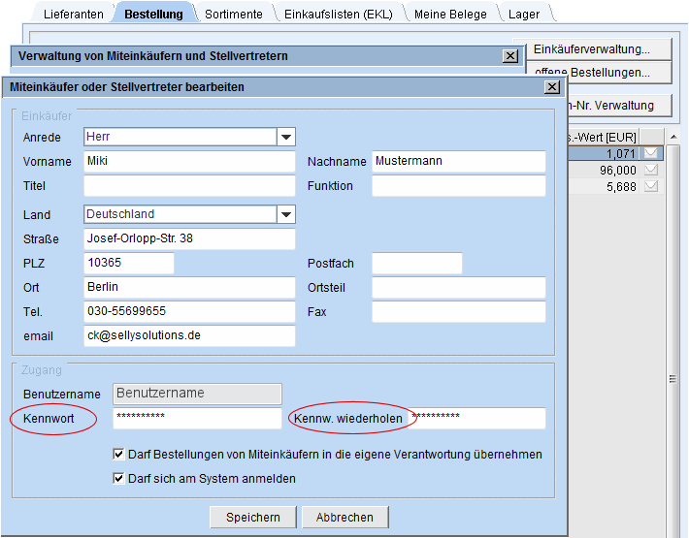
Task: Toggle 'Darf Bestellungen von Miteinkäufern' checkbox
Action: 119,454
